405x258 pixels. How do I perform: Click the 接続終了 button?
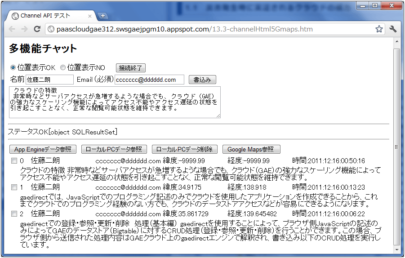coord(131,68)
